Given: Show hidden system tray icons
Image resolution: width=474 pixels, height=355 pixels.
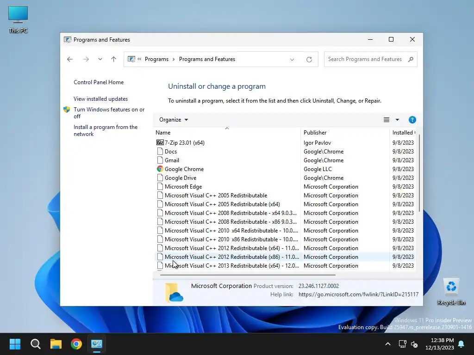Looking at the screenshot, I should (x=388, y=344).
